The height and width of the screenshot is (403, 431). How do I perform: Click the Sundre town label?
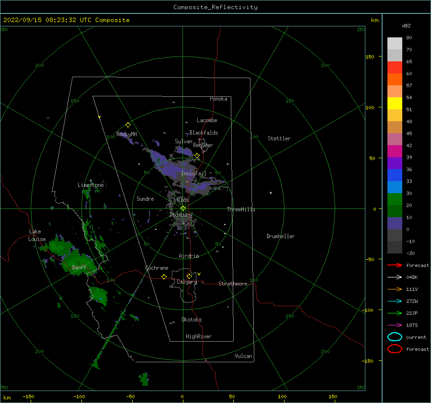coord(145,199)
